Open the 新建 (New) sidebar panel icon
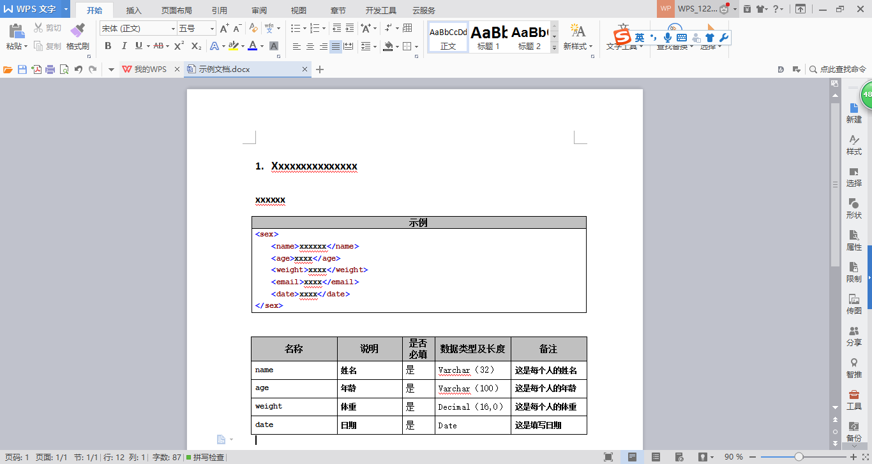Image resolution: width=872 pixels, height=464 pixels. (854, 113)
